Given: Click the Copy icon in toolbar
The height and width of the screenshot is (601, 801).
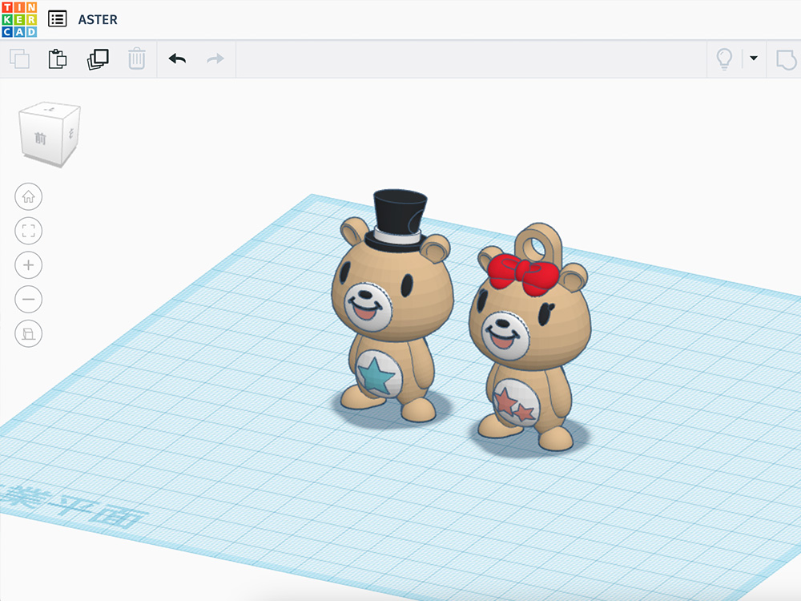Looking at the screenshot, I should (19, 58).
